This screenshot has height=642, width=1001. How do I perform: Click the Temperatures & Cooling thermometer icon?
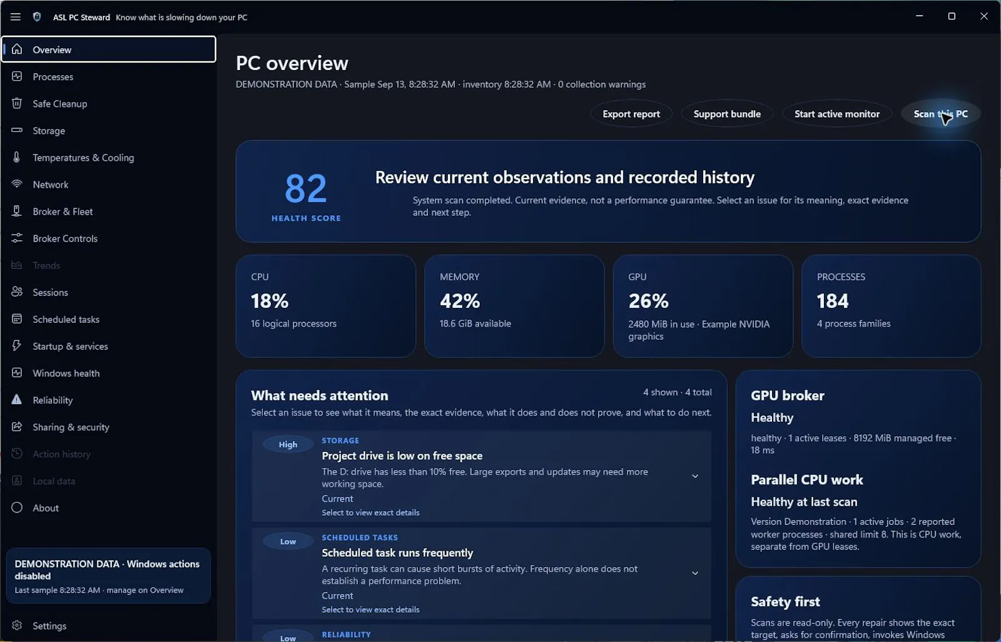click(17, 157)
